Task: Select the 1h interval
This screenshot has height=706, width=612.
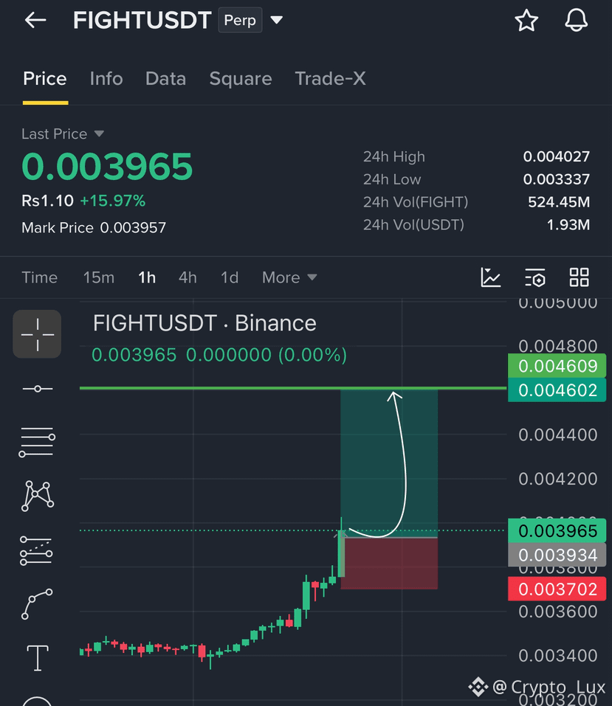Action: (147, 277)
